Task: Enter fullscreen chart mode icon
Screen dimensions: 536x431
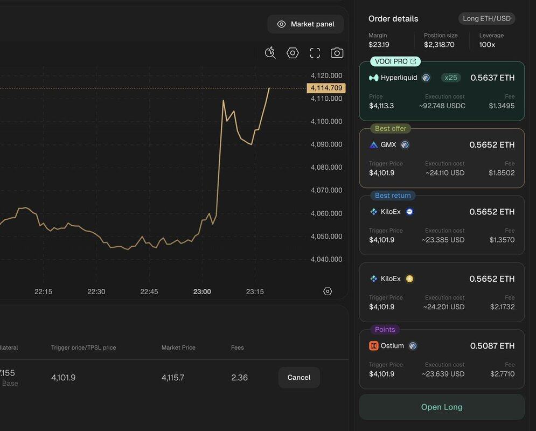Action: [315, 53]
